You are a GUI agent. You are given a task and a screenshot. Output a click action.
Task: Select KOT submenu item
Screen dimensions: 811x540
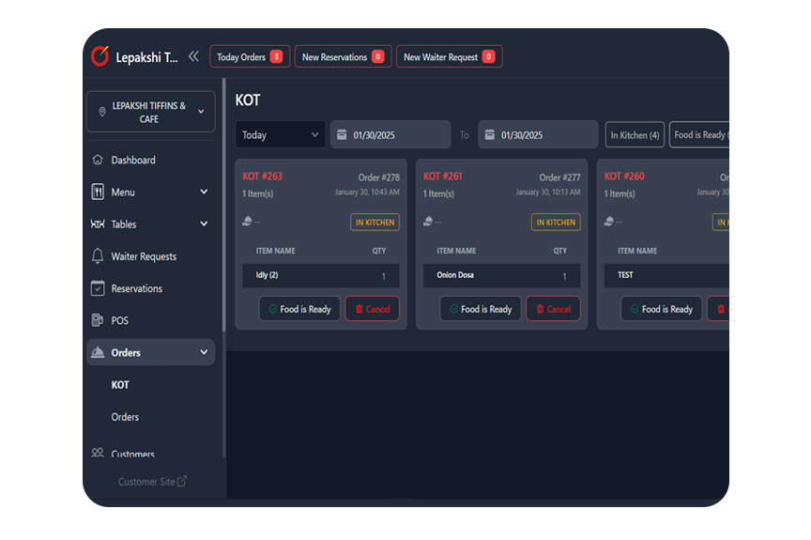(x=120, y=385)
